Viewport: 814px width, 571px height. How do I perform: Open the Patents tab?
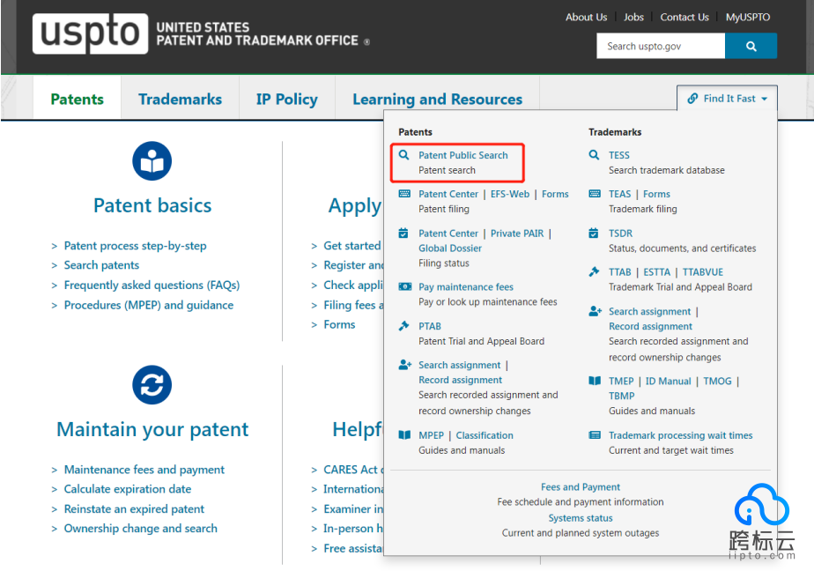tap(77, 99)
